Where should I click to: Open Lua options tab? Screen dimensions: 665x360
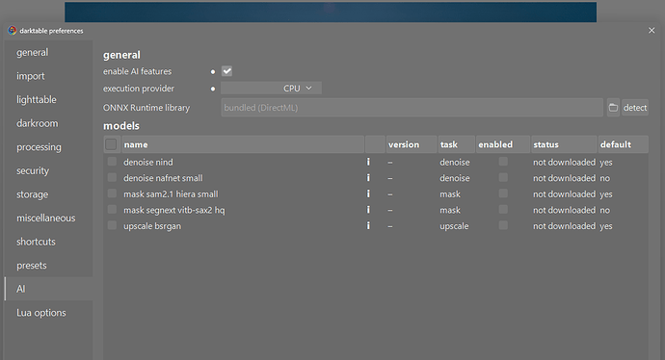tap(48, 313)
